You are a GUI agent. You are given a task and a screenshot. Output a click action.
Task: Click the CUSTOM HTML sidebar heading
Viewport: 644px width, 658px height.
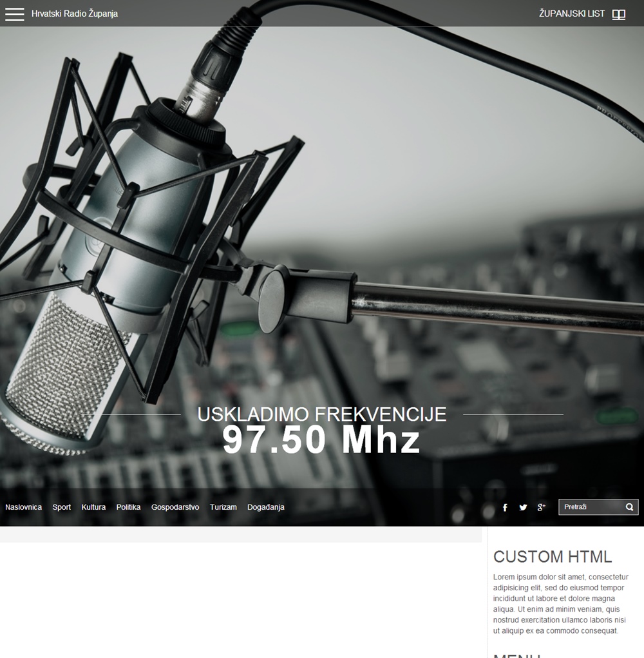553,557
